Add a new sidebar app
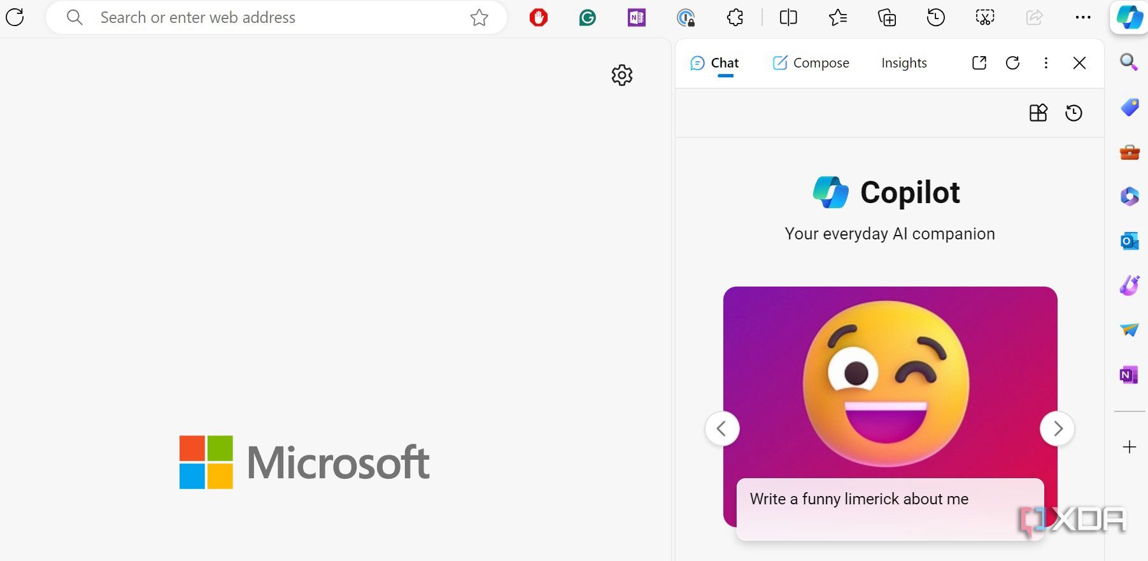This screenshot has height=561, width=1148. click(x=1130, y=447)
